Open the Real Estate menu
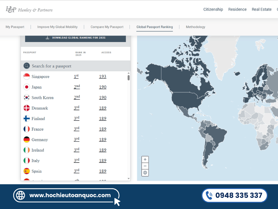278x209 pixels. pos(262,9)
